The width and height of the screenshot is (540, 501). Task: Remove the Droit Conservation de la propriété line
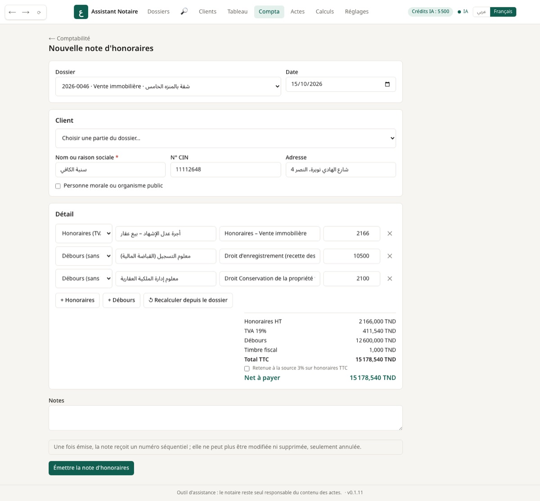tap(390, 279)
